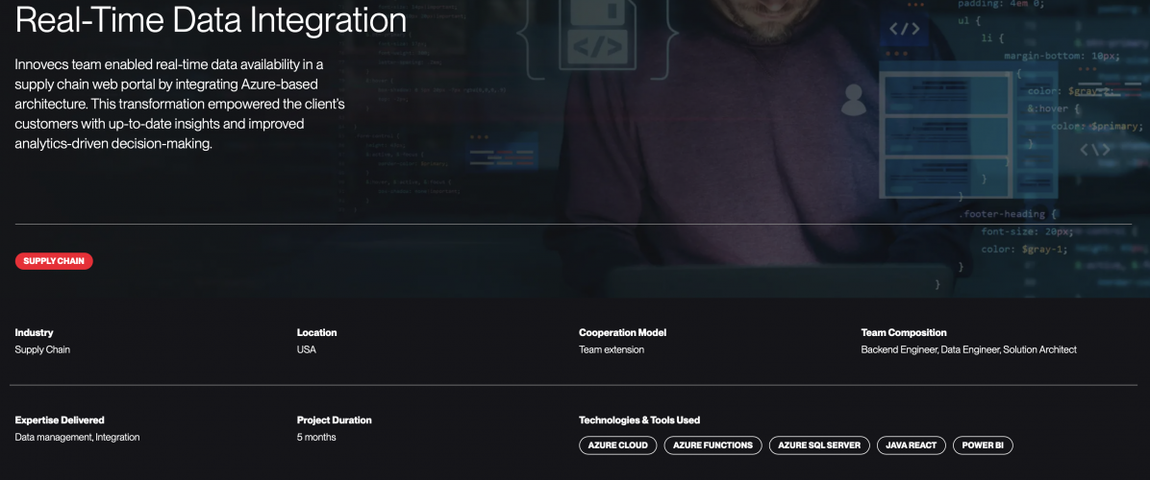Click the AZURE SQL SERVER tag
Viewport: 1150px width, 480px height.
pyautogui.click(x=819, y=444)
